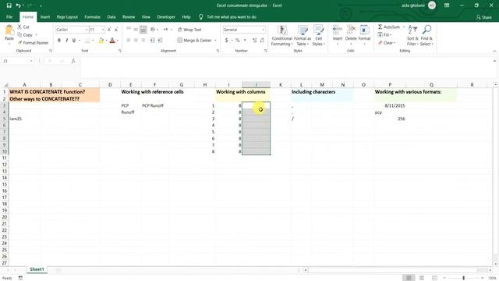Select cell containing 8/11/2015
The height and width of the screenshot is (281, 499).
point(390,105)
